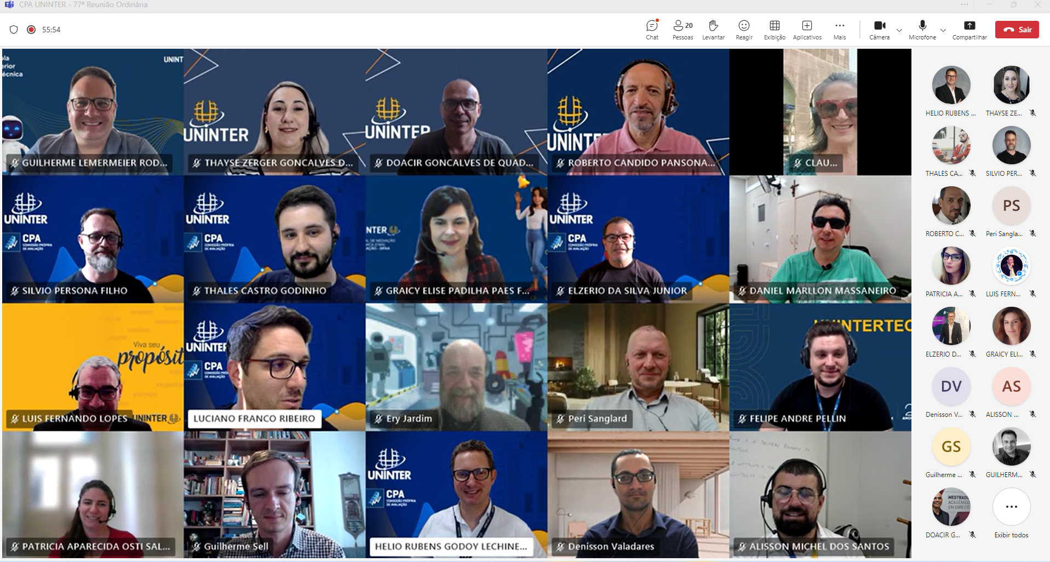
Task: Click Exibir todos to show all participants
Action: (1011, 507)
